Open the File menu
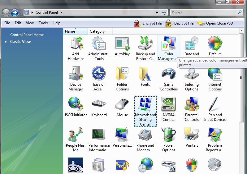The image size is (247, 174). 7,23
